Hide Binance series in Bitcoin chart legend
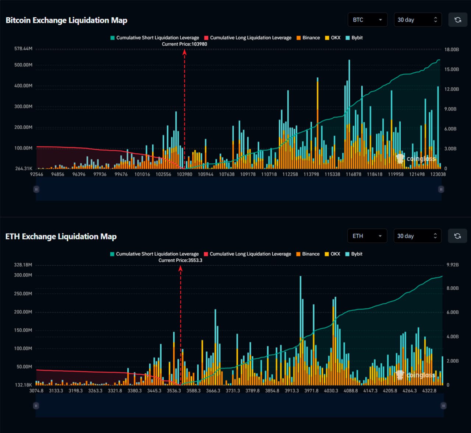Image resolution: width=471 pixels, height=433 pixels. pos(308,38)
